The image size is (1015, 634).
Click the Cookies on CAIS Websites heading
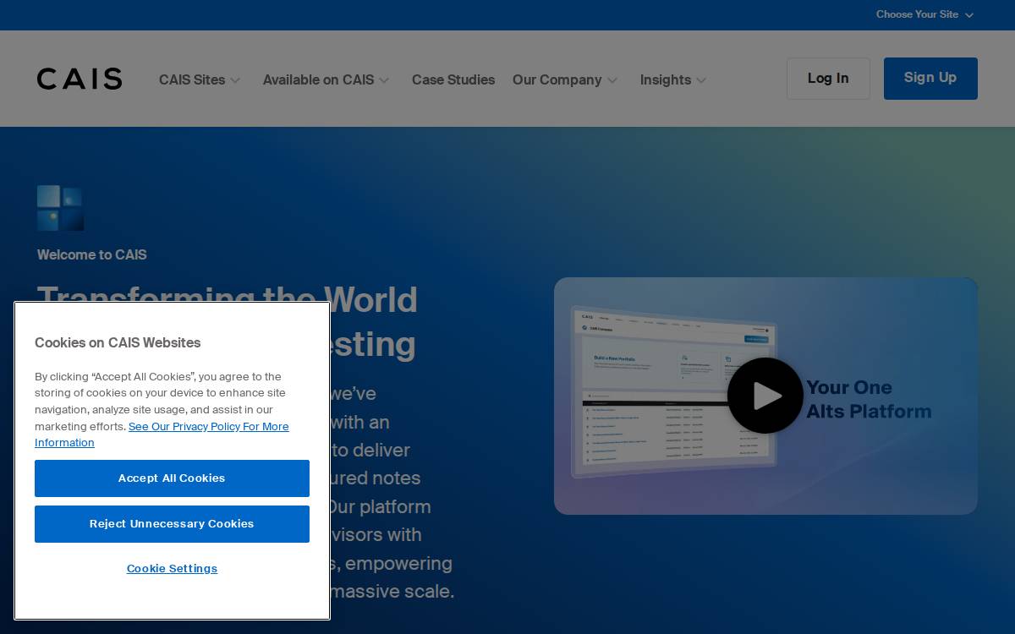coord(118,342)
